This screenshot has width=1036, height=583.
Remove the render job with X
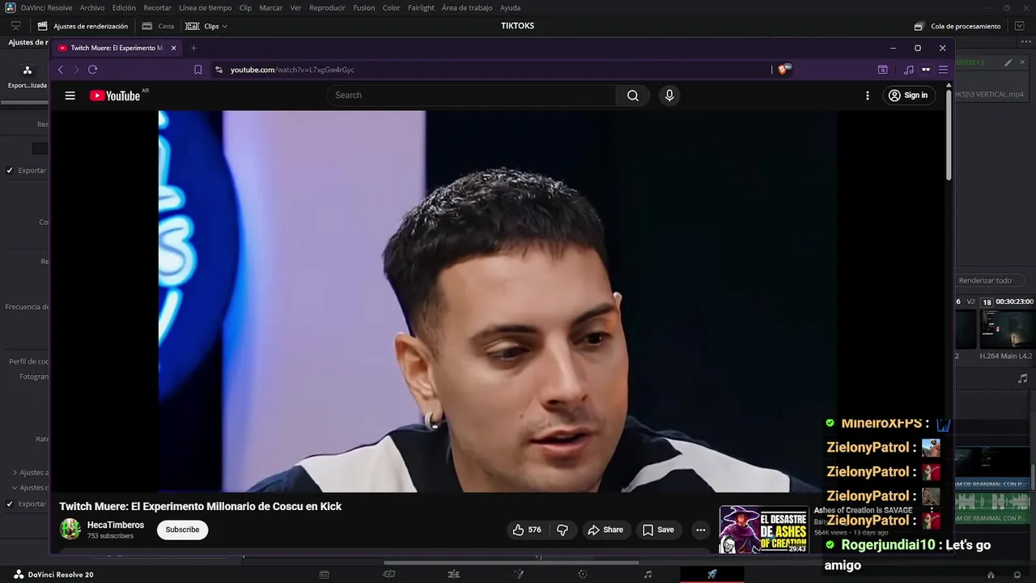(1023, 62)
